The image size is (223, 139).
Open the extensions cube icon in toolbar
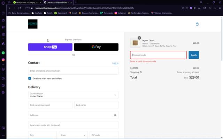(205, 8)
